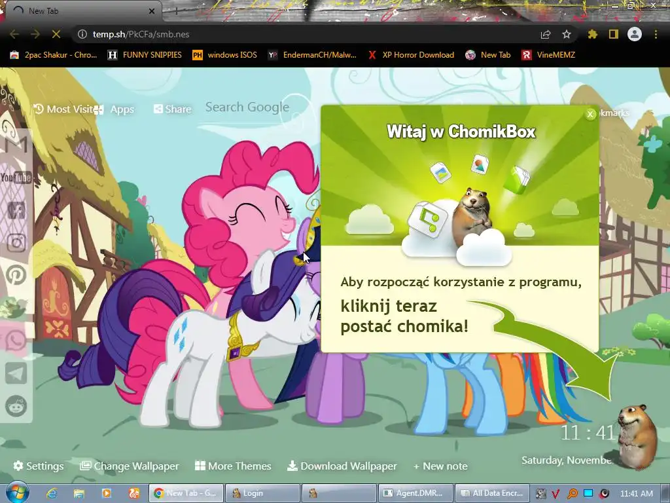
Task: Click red V tray icon
Action: (556, 494)
